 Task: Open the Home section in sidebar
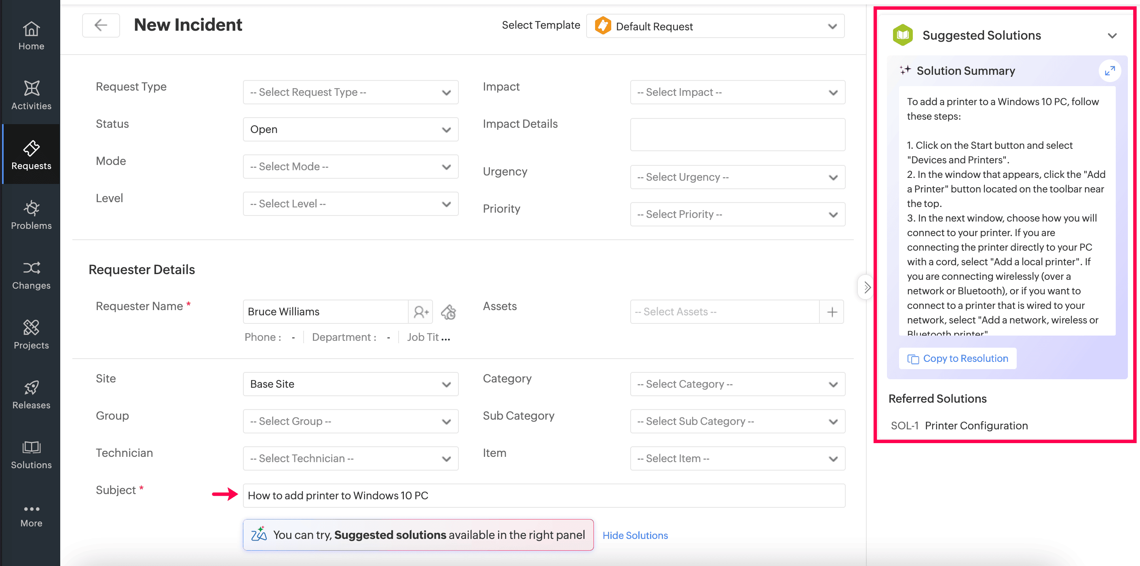[31, 36]
